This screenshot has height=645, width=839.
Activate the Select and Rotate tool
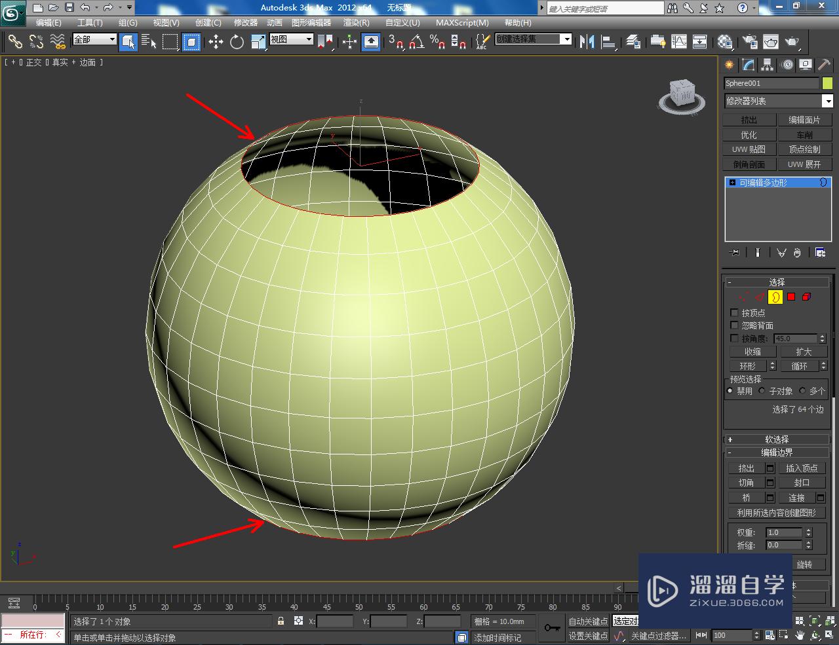[237, 42]
